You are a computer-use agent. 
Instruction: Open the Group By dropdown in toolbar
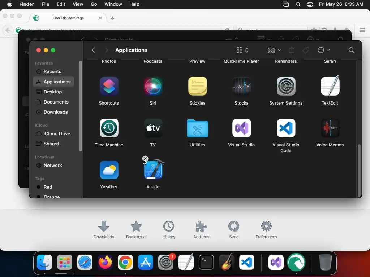click(x=274, y=50)
